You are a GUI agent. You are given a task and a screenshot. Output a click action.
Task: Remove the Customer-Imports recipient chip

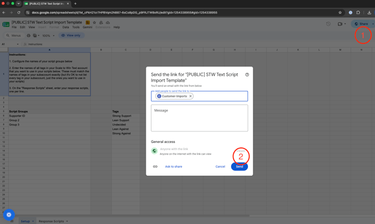pyautogui.click(x=190, y=96)
